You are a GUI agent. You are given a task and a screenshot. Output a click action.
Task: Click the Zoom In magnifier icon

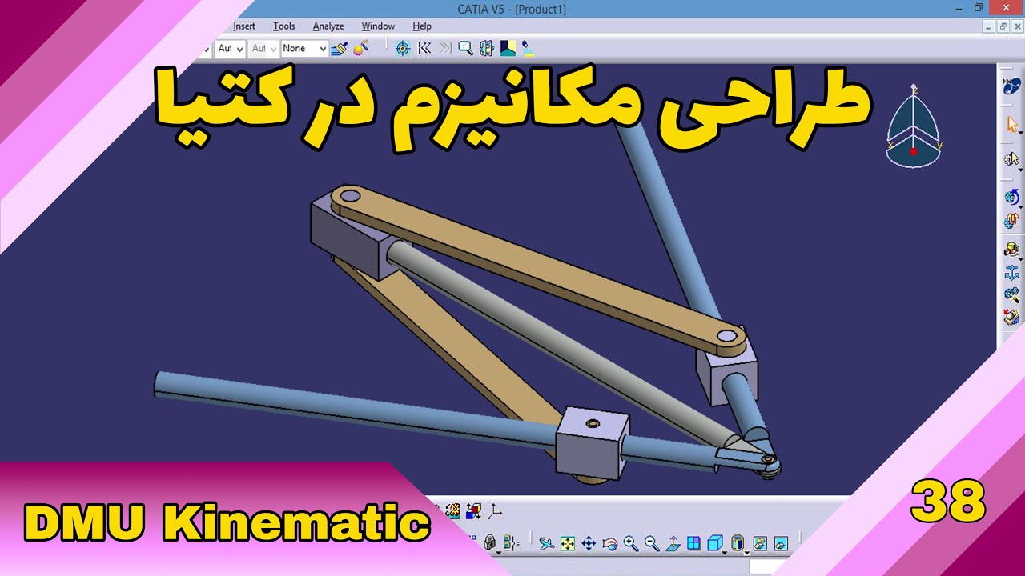631,544
